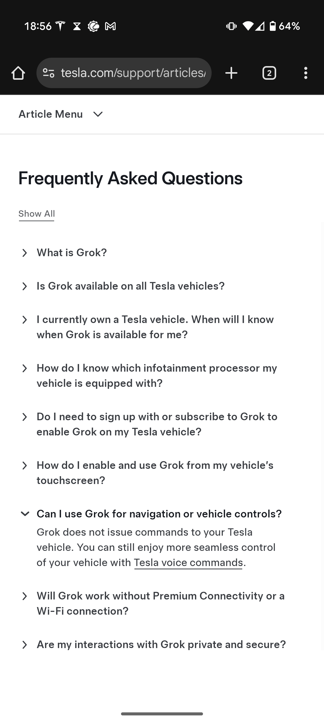
Task: Expand the Premium Connectivity or Wi-Fi question
Action: (160, 604)
